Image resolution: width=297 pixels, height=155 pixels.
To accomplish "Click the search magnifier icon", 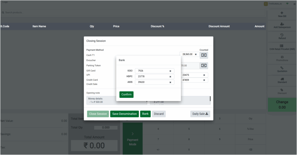I will 3,12.
